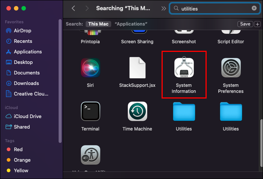Open the System Preferences gear icon
The height and width of the screenshot is (179, 263).
pyautogui.click(x=231, y=68)
